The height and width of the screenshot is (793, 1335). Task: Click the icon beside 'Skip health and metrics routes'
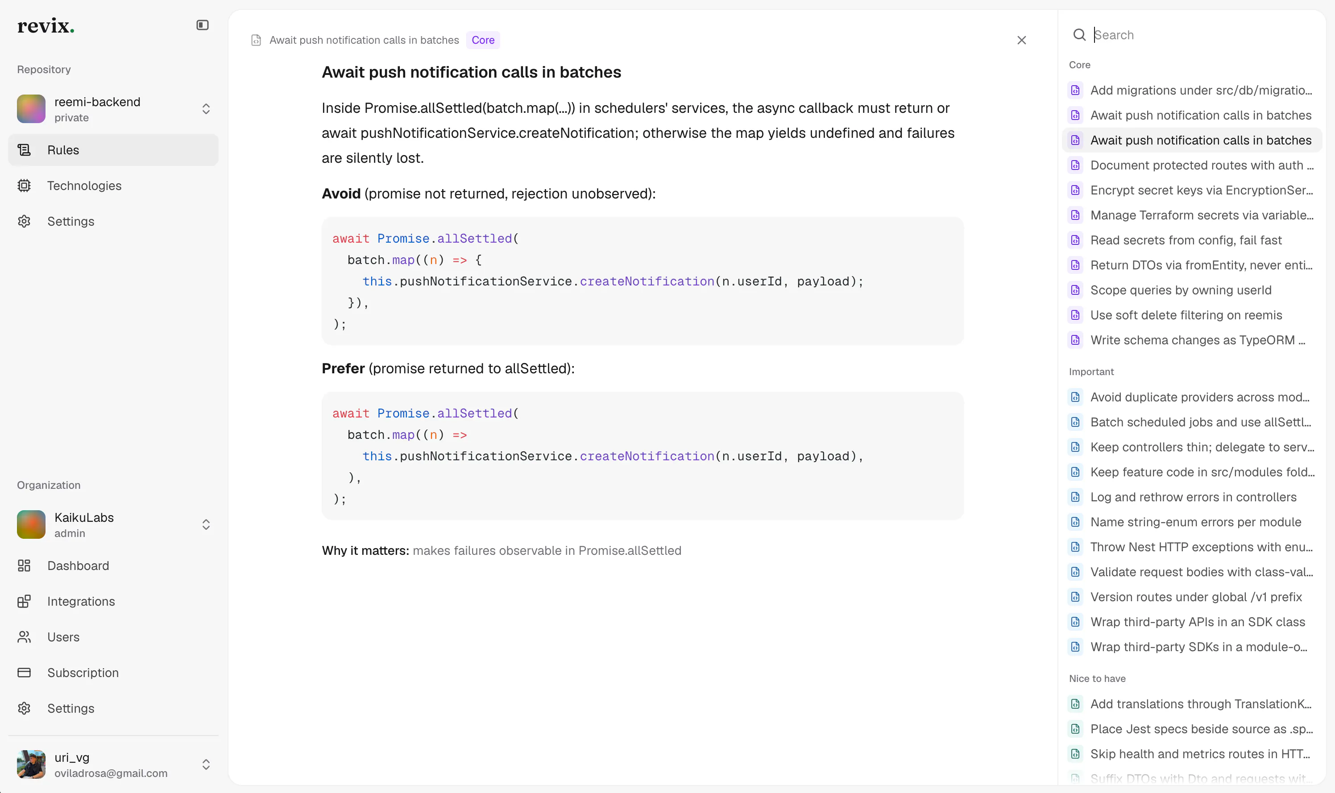(x=1075, y=754)
